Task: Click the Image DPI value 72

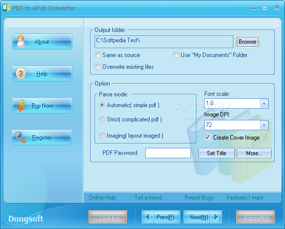Action: [x=209, y=125]
